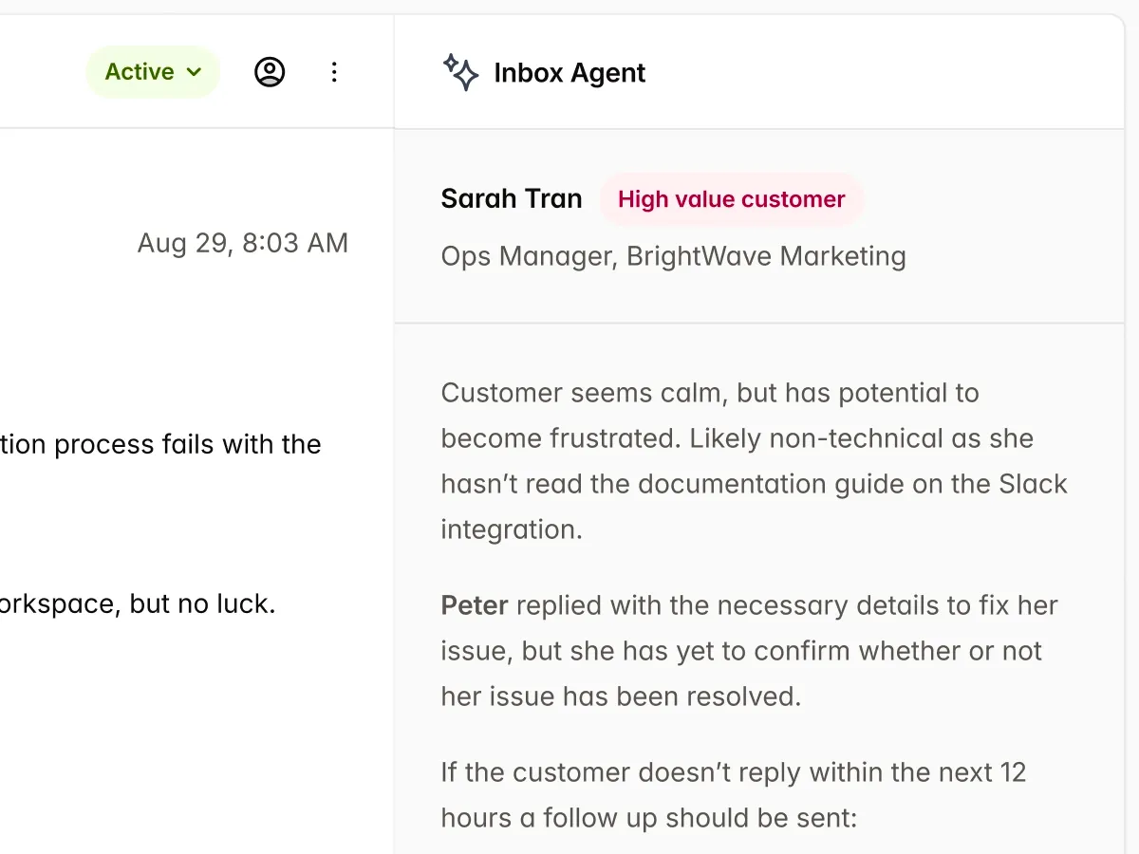Select the Inbox Agent panel title
1139x854 pixels.
[x=569, y=73]
